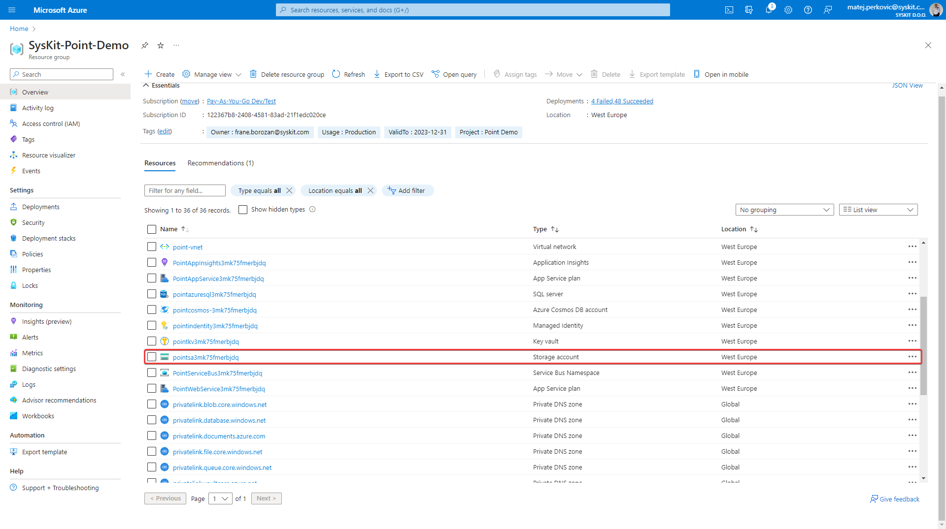The image size is (946, 529).
Task: Open Access control (IAM) in sidebar
Action: pos(51,124)
